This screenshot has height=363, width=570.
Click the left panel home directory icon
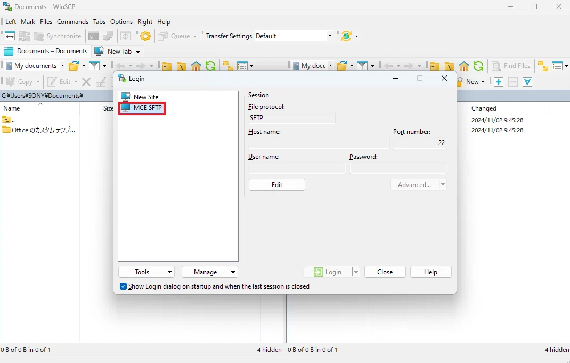tap(196, 66)
